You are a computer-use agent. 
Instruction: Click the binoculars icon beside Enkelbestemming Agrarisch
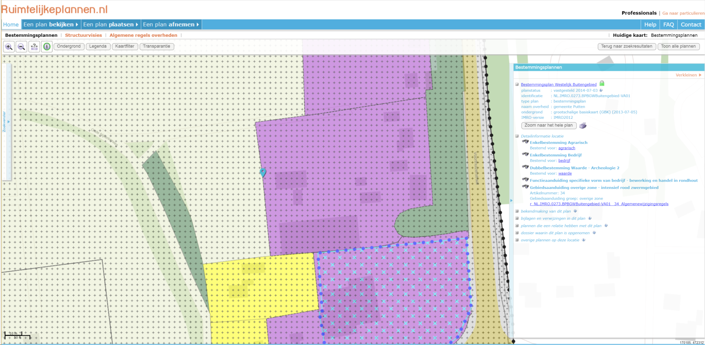click(x=526, y=142)
